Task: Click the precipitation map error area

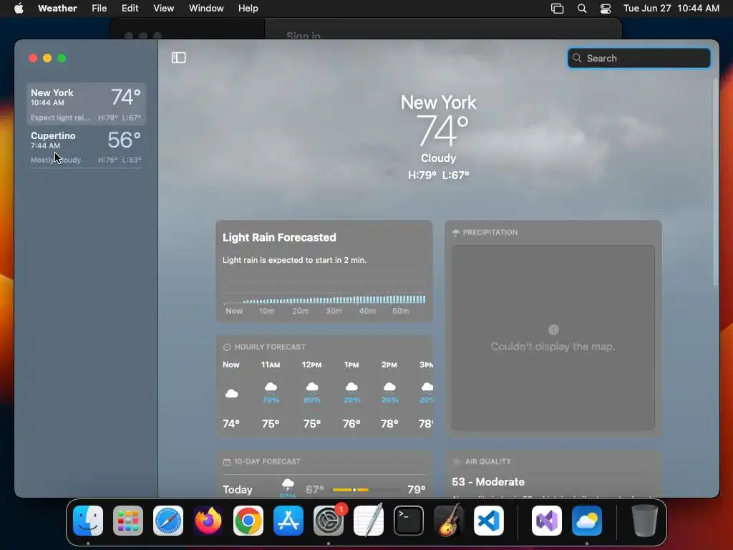Action: 553,338
